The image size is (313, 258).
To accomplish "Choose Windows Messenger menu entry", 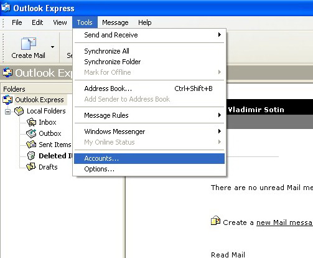I will (149, 131).
